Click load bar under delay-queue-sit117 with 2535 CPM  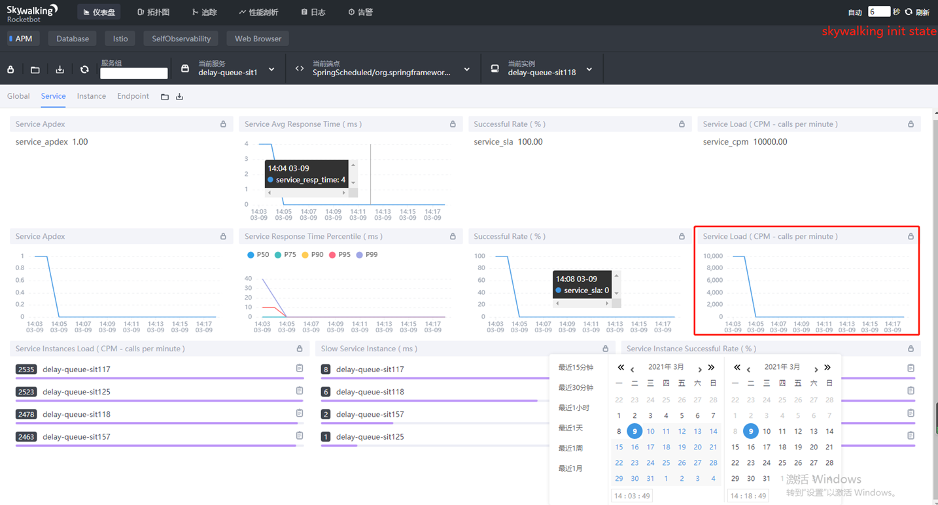click(159, 378)
